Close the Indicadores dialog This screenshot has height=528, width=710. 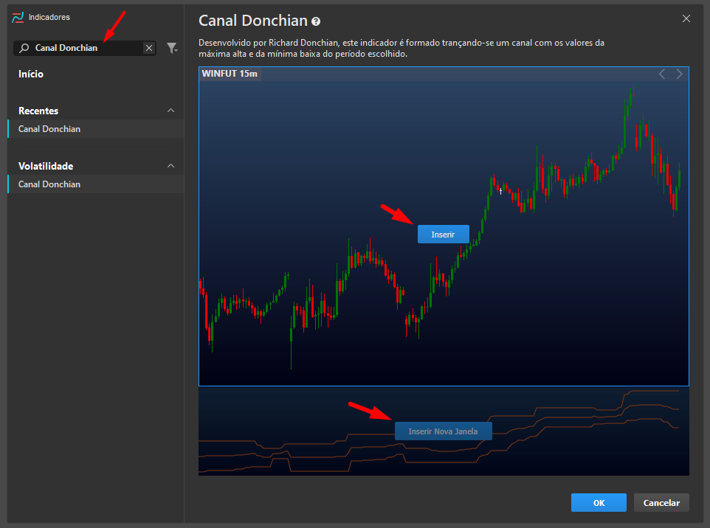click(x=686, y=18)
